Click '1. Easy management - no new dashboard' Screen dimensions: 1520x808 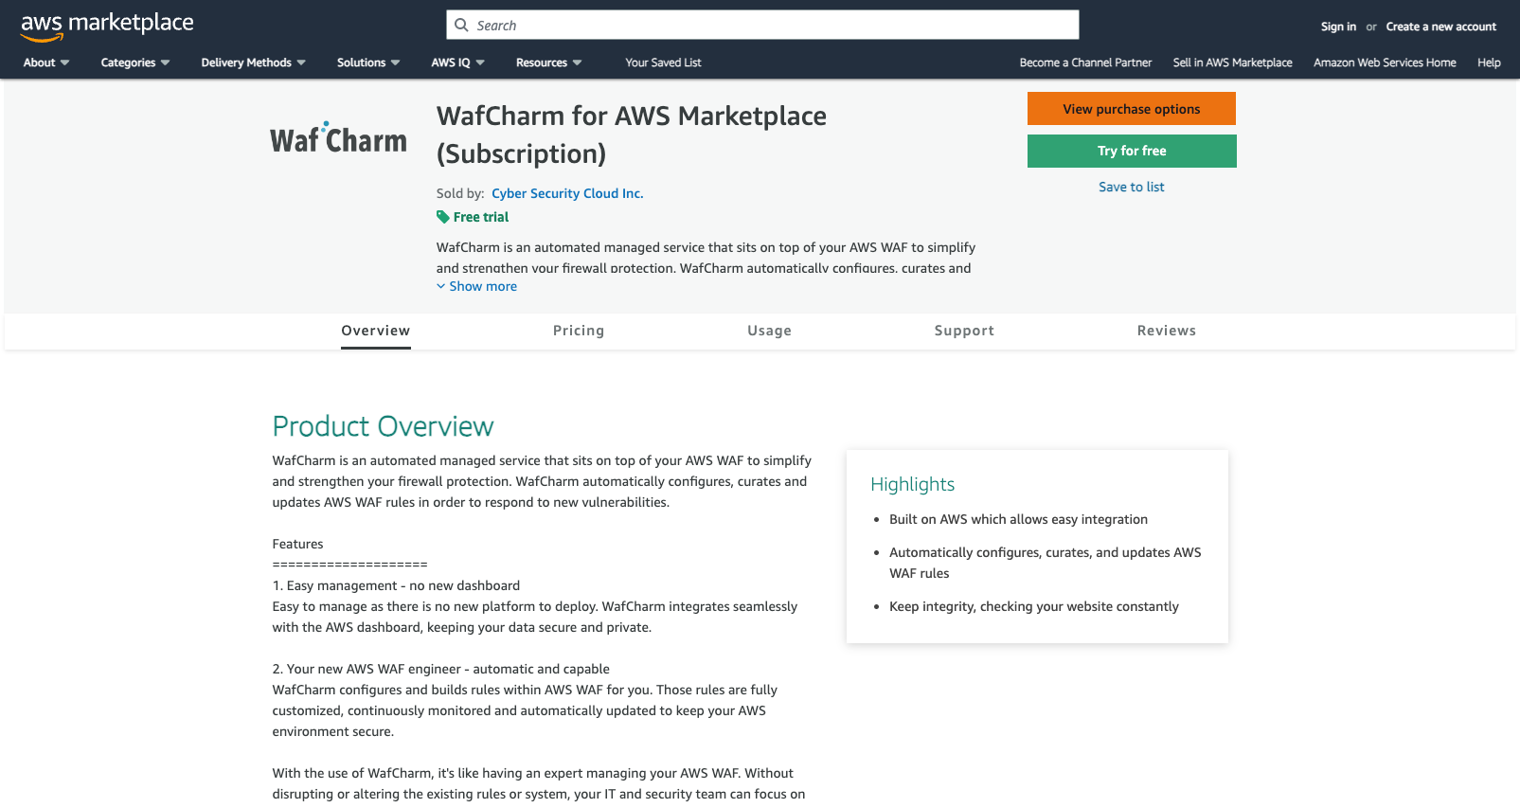pos(396,585)
